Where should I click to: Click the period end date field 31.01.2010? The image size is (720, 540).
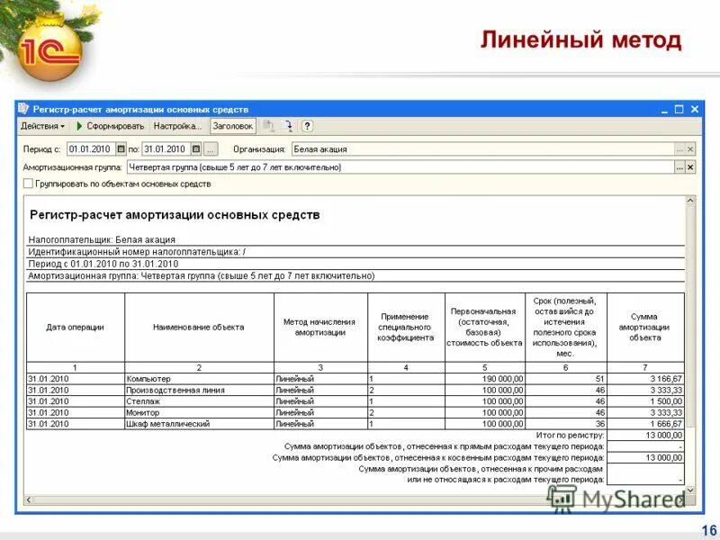(166, 149)
